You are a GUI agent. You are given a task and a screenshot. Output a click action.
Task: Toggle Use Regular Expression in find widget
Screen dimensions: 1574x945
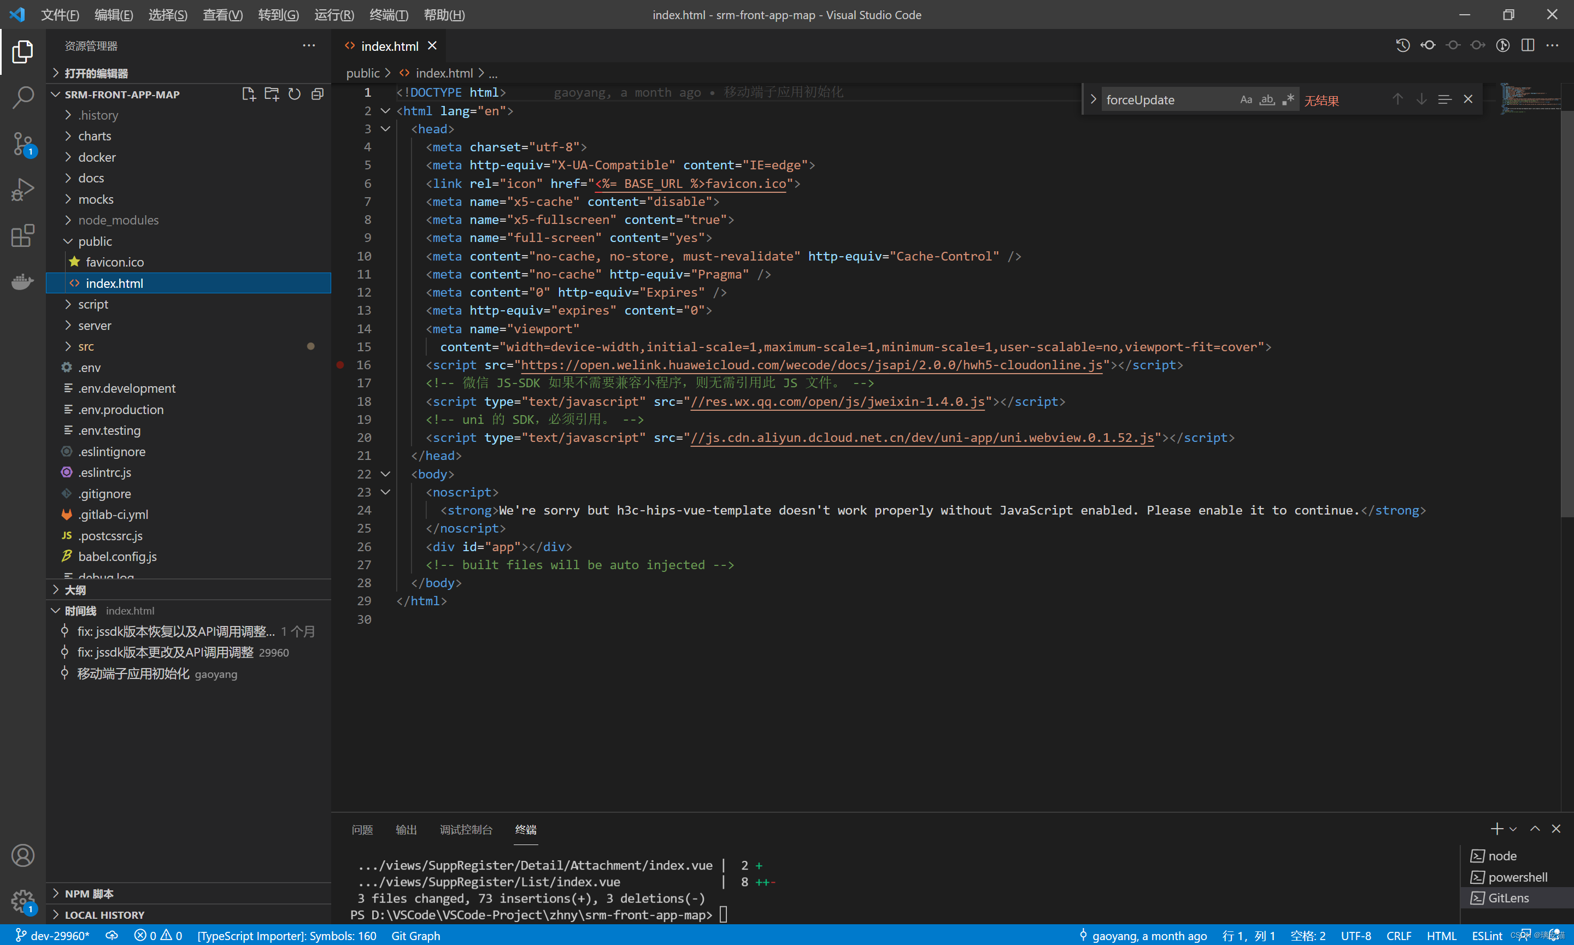point(1288,99)
